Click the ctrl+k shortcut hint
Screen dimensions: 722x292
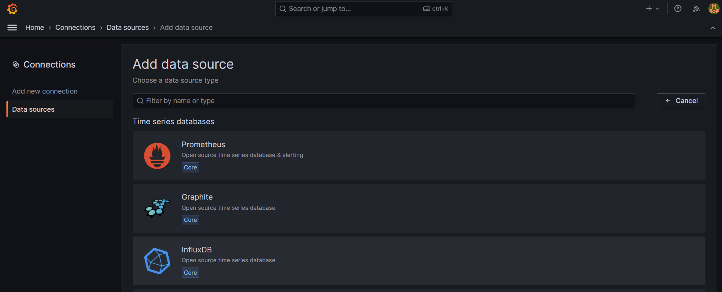436,9
